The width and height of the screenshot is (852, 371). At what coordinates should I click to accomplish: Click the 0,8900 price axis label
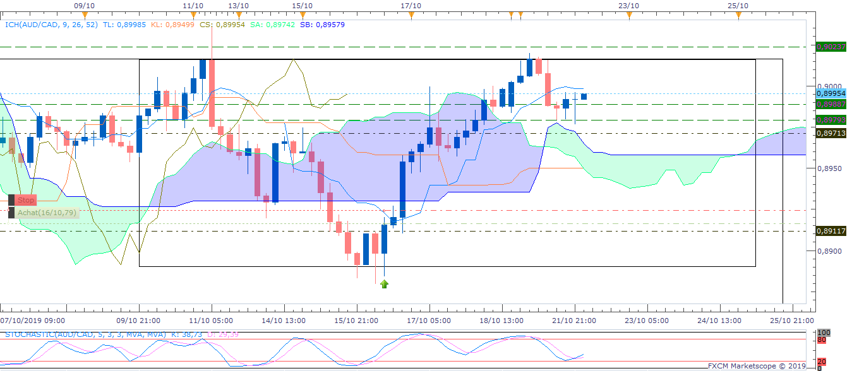(x=829, y=251)
